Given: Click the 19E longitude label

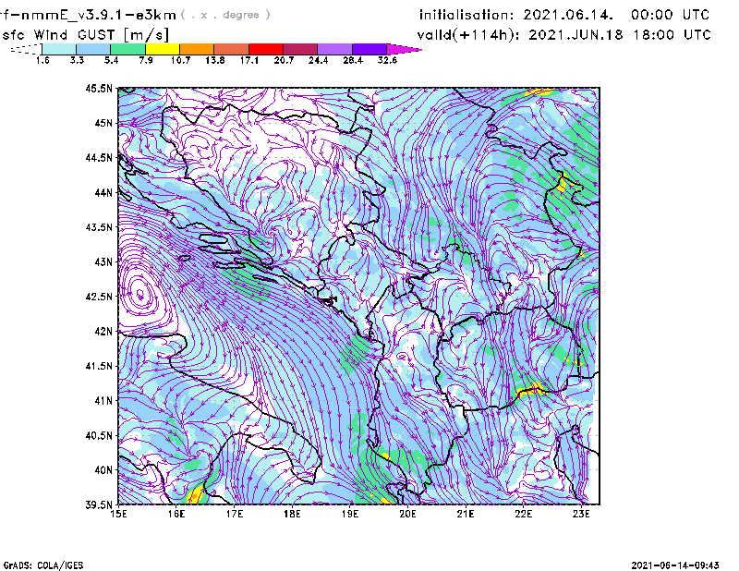Looking at the screenshot, I should tap(350, 514).
